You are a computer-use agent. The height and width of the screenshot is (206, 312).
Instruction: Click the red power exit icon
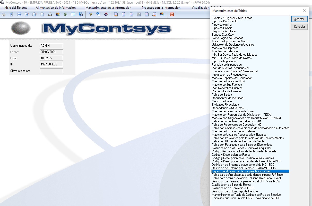click(172, 15)
